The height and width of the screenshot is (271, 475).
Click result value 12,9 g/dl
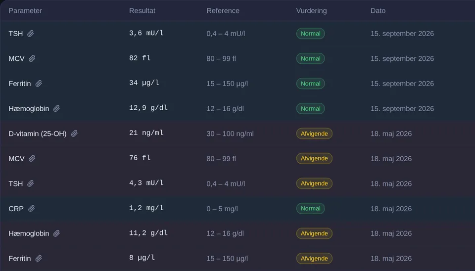coord(148,108)
